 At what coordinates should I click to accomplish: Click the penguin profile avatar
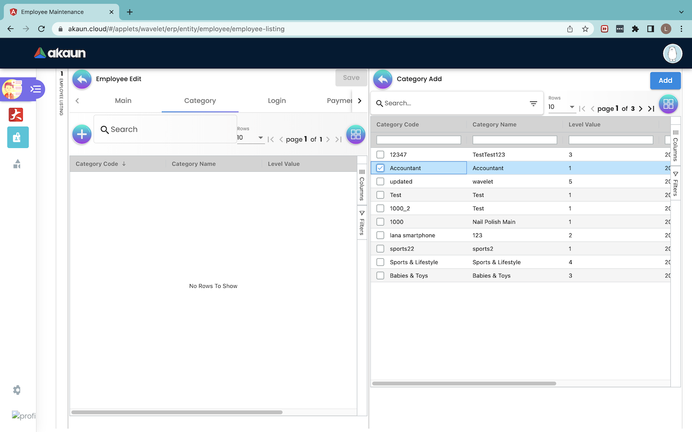coord(672,53)
